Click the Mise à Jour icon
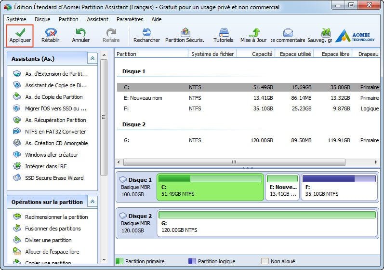 (x=254, y=32)
